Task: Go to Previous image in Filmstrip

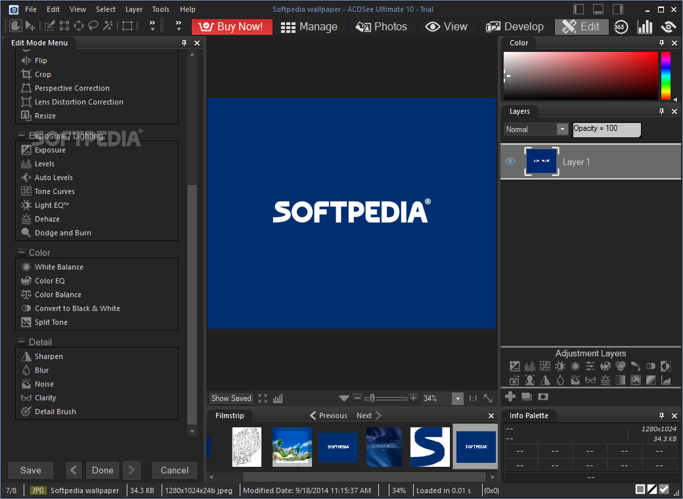Action: 329,416
